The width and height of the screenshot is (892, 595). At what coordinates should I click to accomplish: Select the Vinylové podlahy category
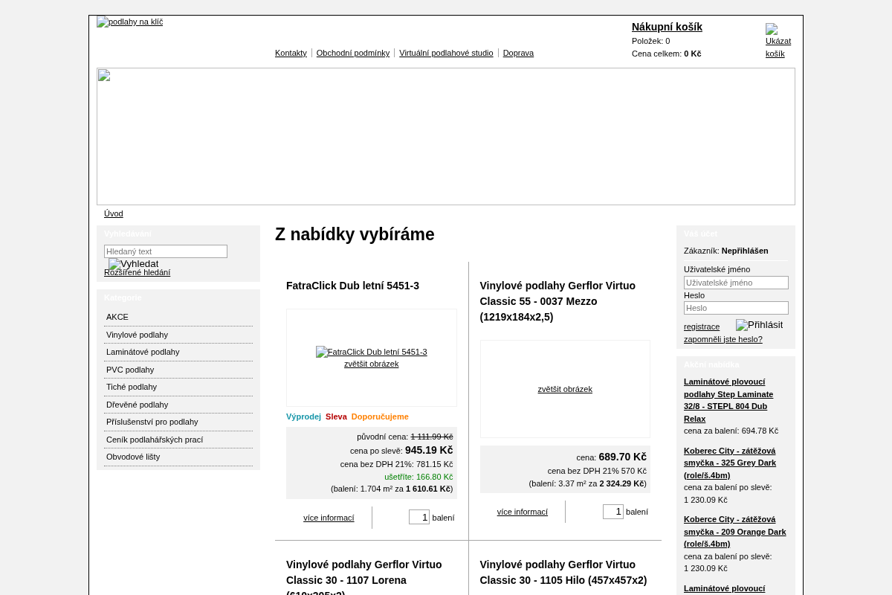[178, 335]
